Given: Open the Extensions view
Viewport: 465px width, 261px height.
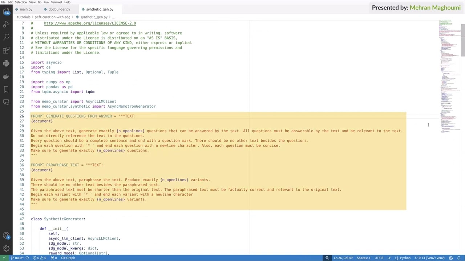Looking at the screenshot, I should point(6,50).
